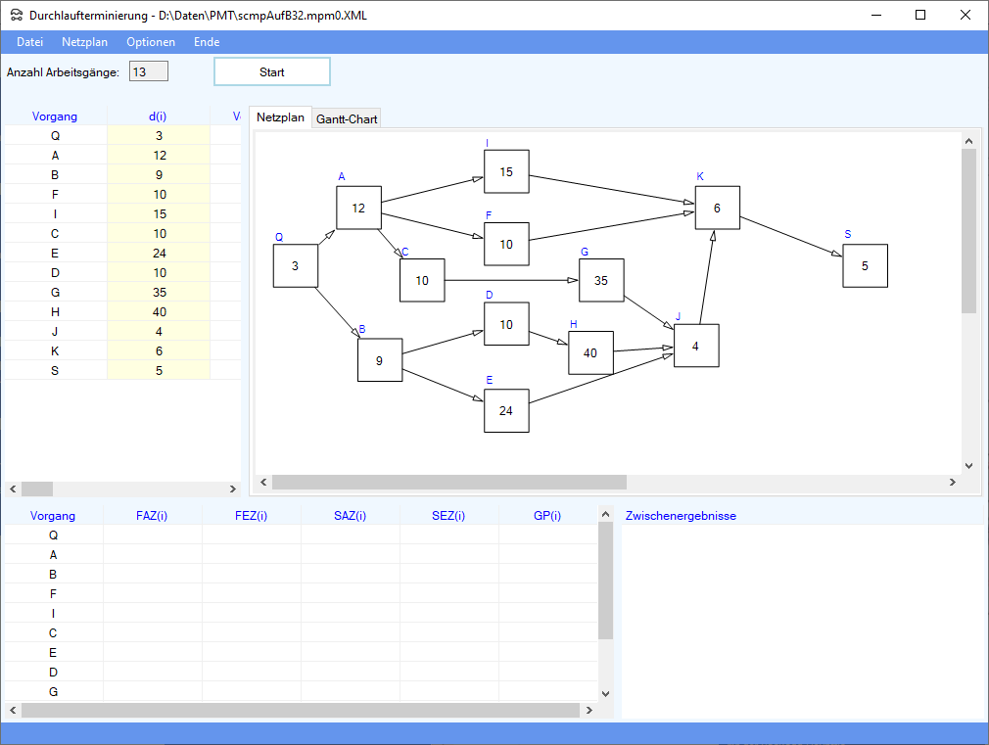Click node S at diagram end
Viewport: 989px width, 745px height.
pyautogui.click(x=865, y=265)
